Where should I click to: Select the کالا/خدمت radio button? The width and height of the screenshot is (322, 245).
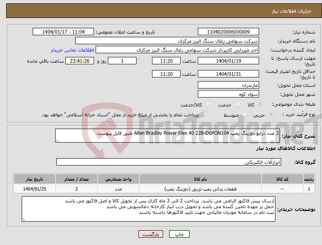[208, 104]
